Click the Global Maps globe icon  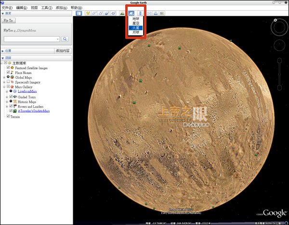click(12, 77)
